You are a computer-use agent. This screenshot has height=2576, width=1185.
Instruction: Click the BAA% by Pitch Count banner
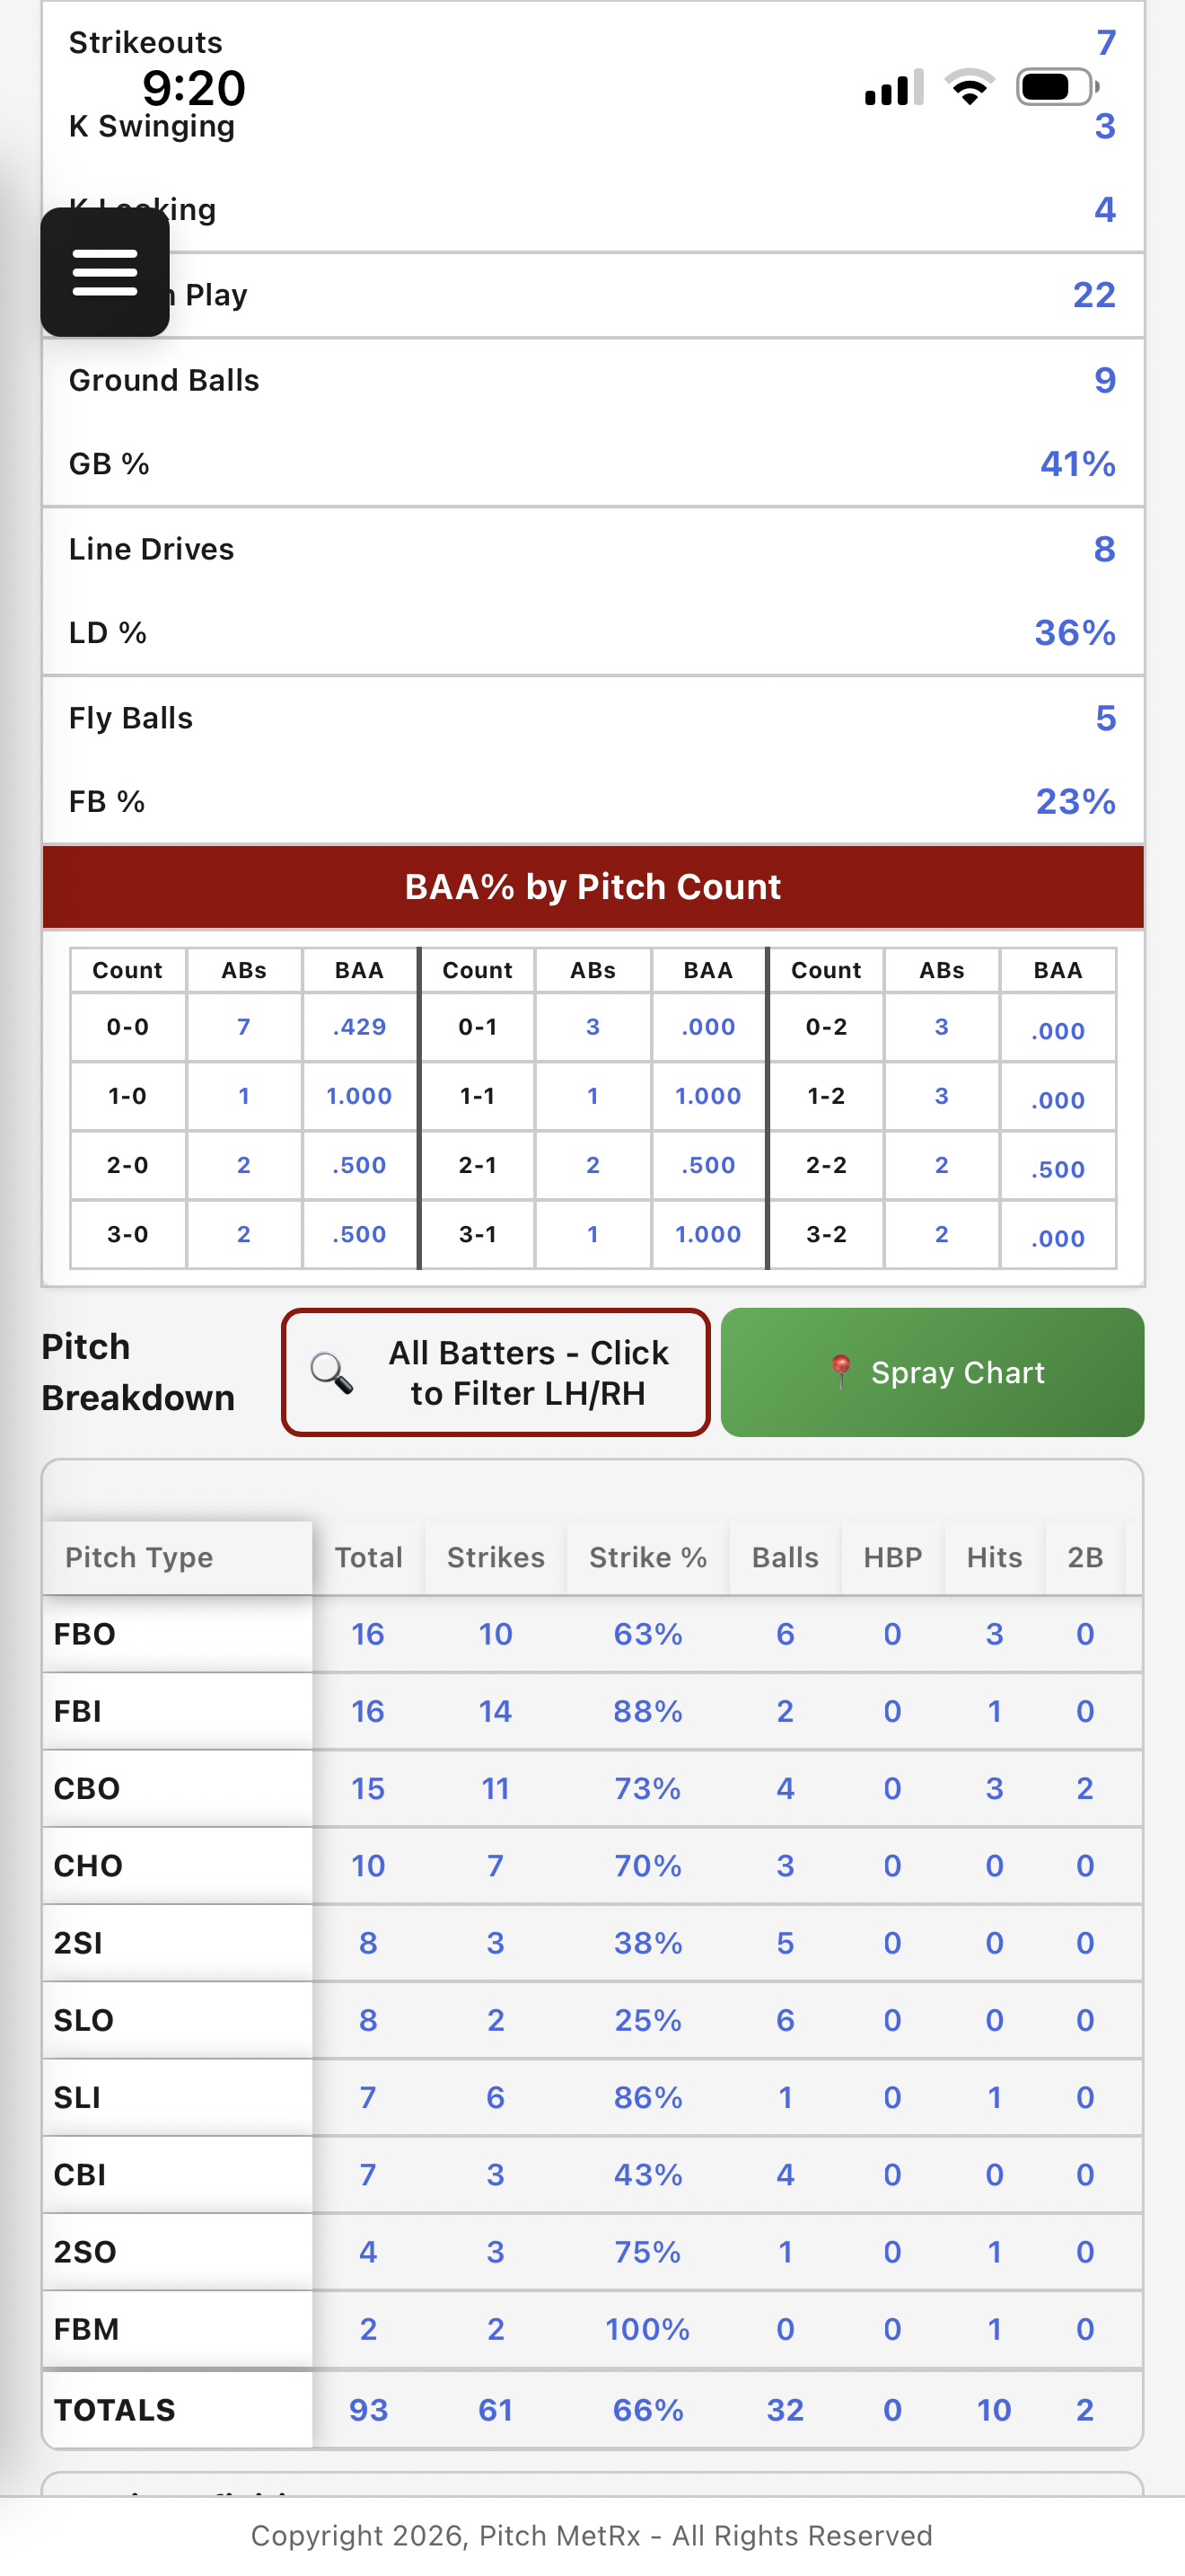click(592, 887)
